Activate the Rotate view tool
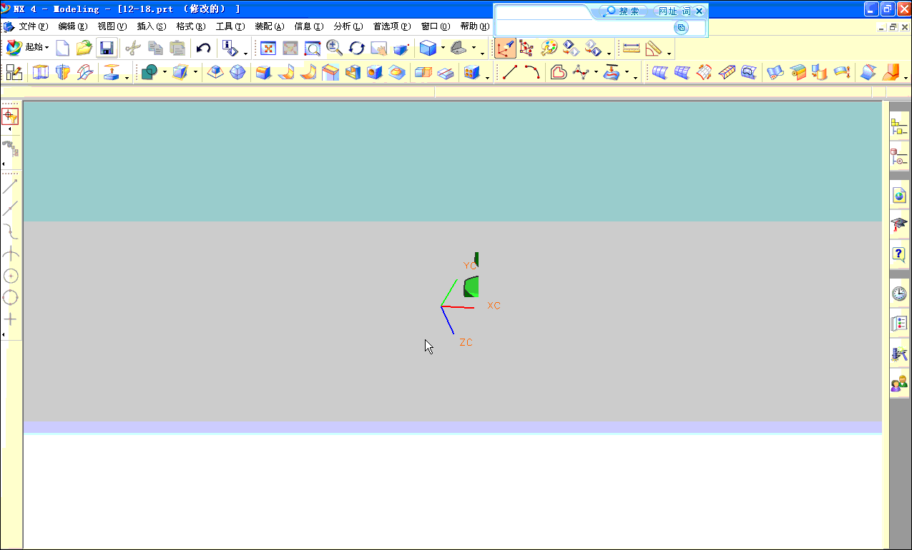Screen dimensions: 912x550 (356, 48)
